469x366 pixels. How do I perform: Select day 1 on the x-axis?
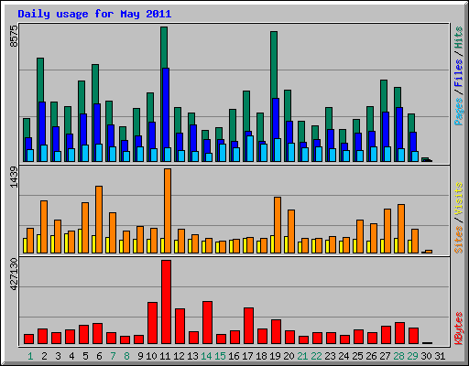[x=30, y=356]
